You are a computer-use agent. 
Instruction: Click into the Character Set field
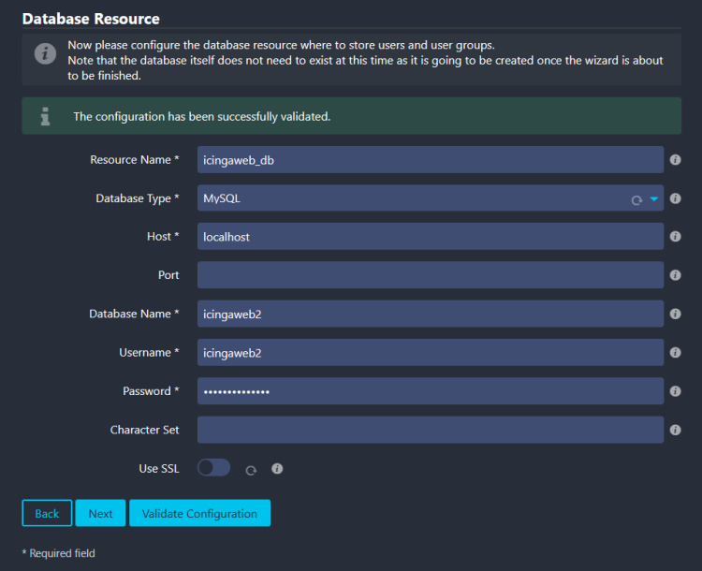pyautogui.click(x=430, y=430)
